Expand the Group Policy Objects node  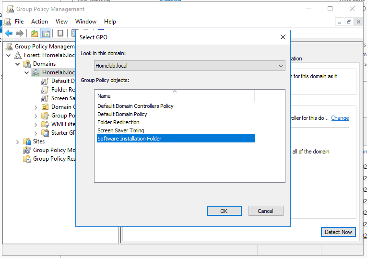(36, 116)
